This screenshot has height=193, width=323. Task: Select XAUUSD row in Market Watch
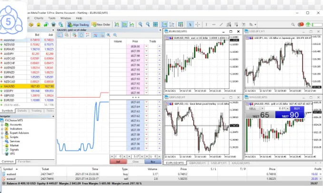[28, 86]
